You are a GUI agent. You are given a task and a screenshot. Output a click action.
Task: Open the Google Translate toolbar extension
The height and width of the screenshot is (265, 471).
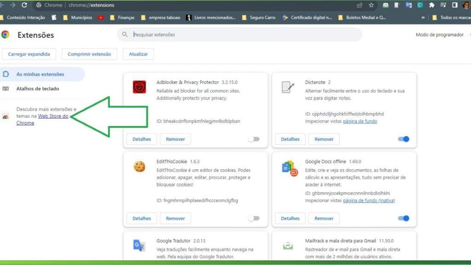[408, 5]
